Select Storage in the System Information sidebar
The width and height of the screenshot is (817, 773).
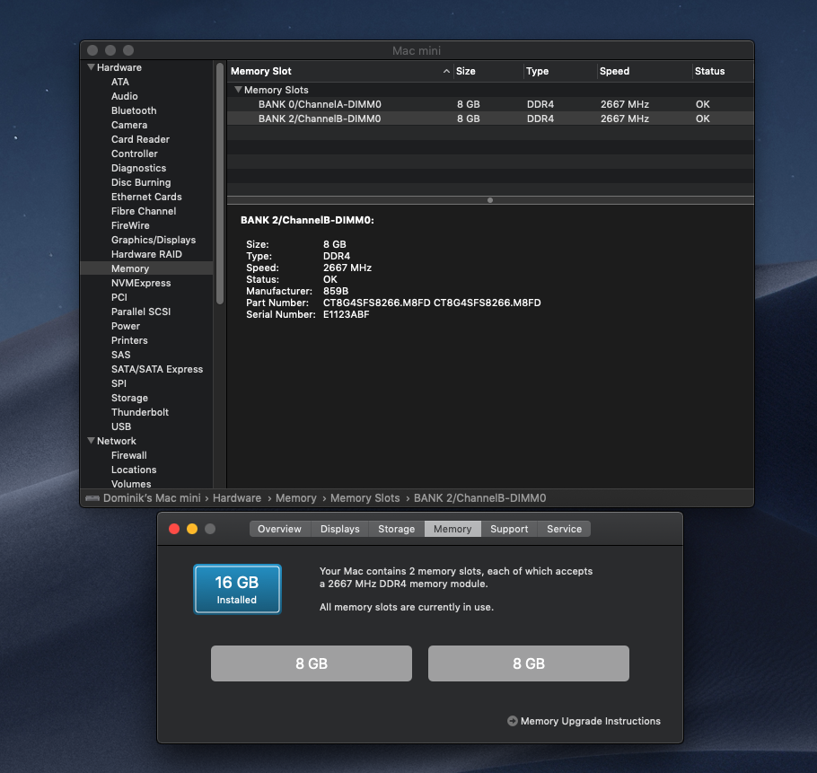click(130, 398)
